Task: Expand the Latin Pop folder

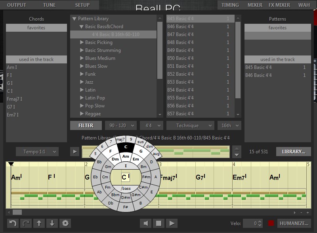Action: (82, 98)
